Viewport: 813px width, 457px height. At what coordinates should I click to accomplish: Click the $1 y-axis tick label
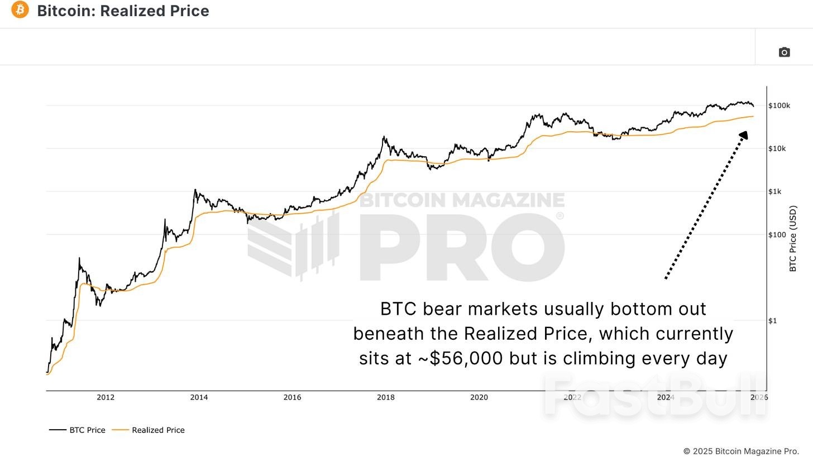(x=773, y=320)
